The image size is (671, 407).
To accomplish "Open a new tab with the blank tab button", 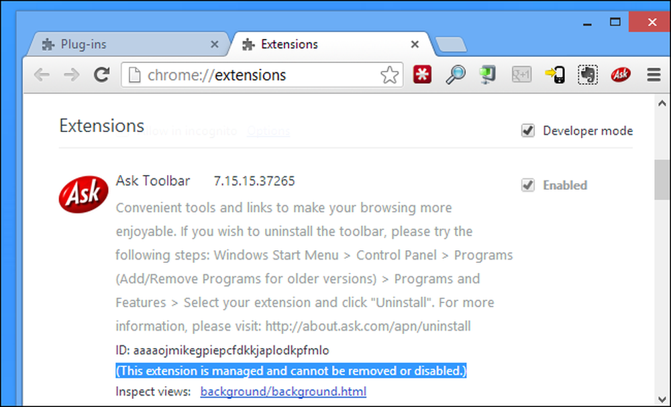I will (x=451, y=45).
